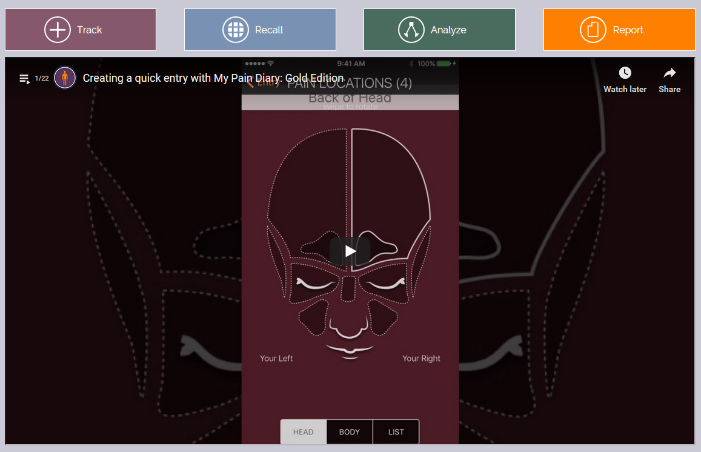The width and height of the screenshot is (701, 452).
Task: Open the Report section button
Action: click(x=619, y=30)
